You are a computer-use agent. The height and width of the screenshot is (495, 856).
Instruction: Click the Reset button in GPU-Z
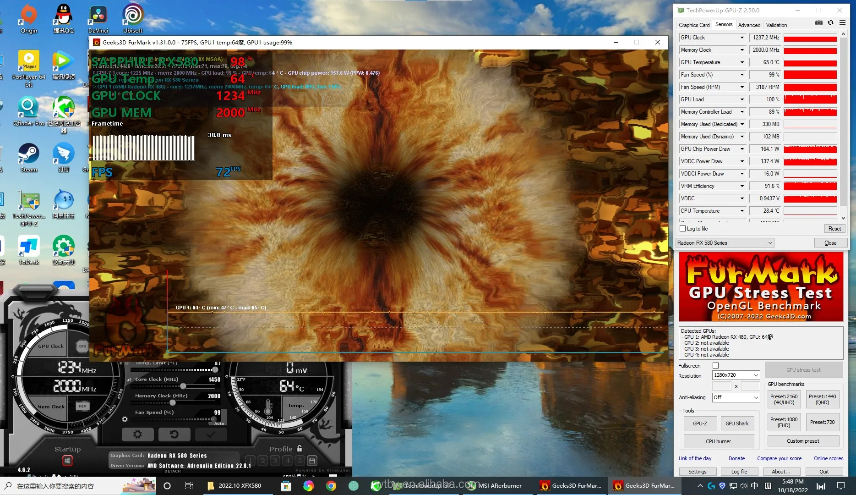[834, 229]
